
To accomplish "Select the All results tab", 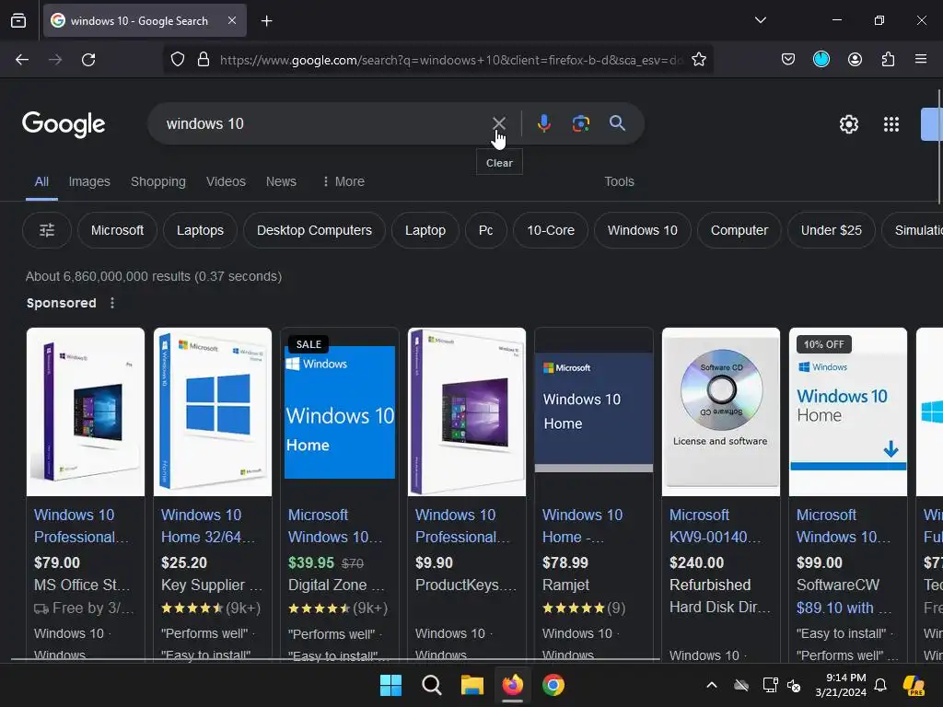I will [x=41, y=181].
